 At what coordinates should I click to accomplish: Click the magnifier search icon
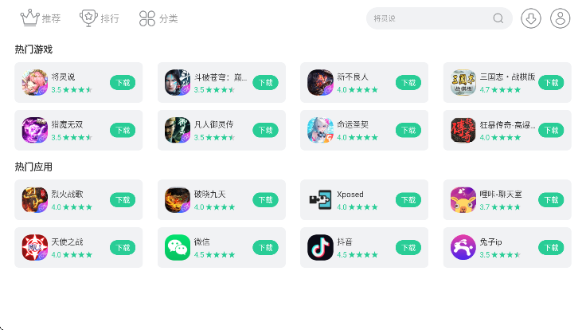pyautogui.click(x=498, y=18)
